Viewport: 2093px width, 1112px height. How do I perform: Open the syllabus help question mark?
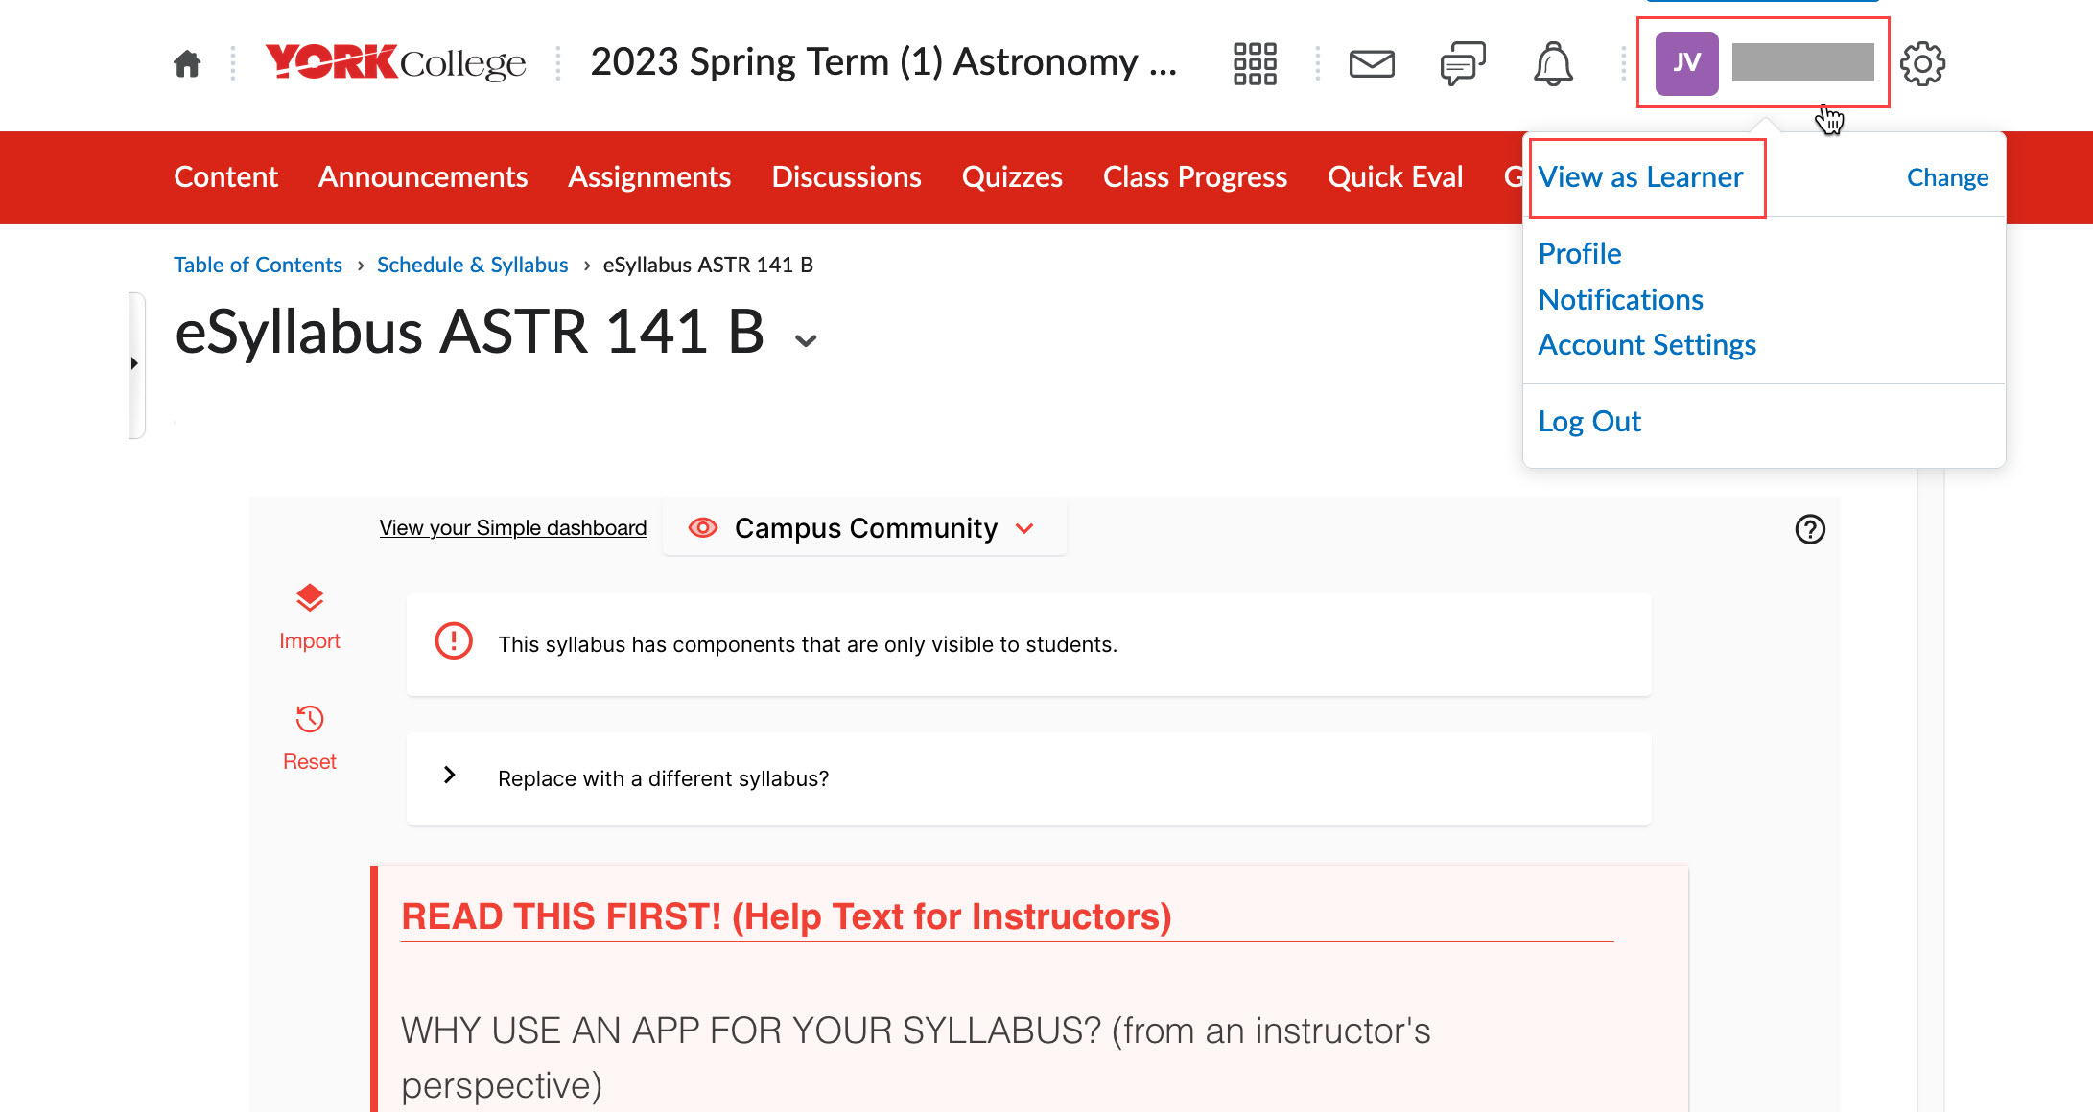coord(1810,529)
